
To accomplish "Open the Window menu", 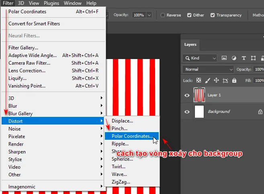I will point(73,3).
